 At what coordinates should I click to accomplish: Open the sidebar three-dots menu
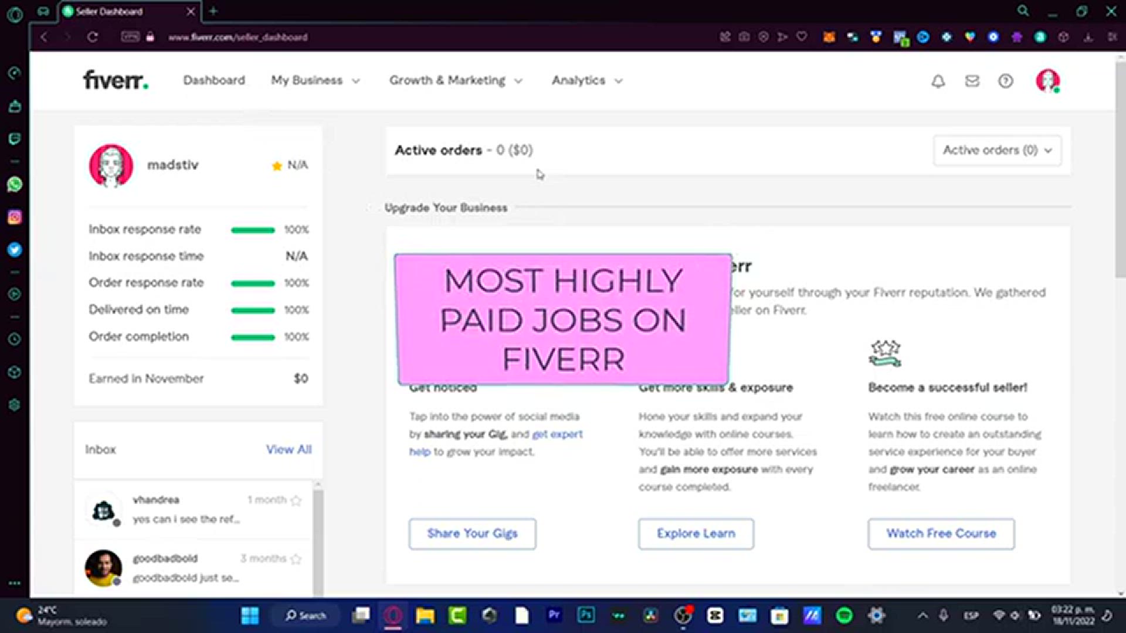point(15,583)
